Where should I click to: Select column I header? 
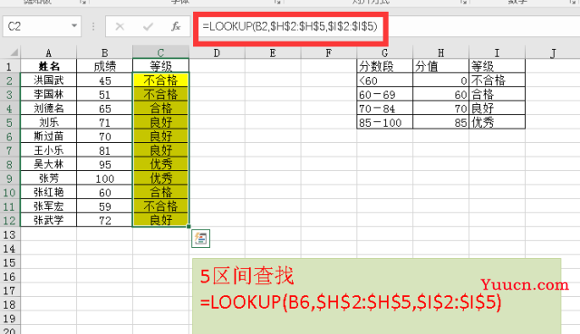(x=497, y=52)
